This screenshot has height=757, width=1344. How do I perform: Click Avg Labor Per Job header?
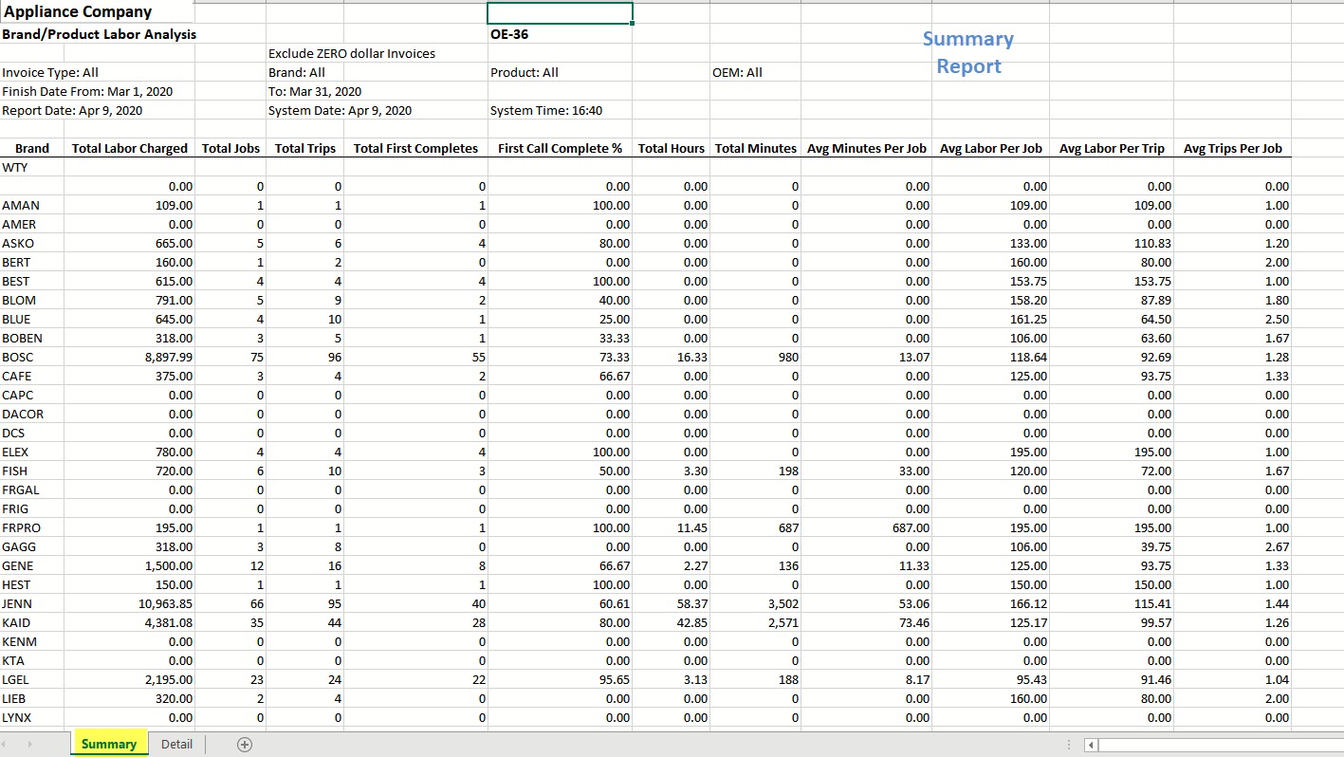[x=991, y=148]
